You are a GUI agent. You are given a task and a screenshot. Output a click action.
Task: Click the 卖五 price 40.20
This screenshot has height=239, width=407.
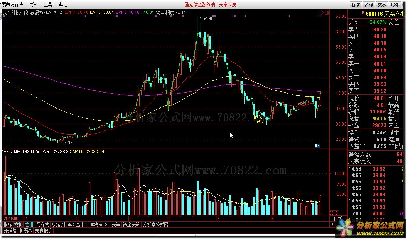tap(380, 29)
